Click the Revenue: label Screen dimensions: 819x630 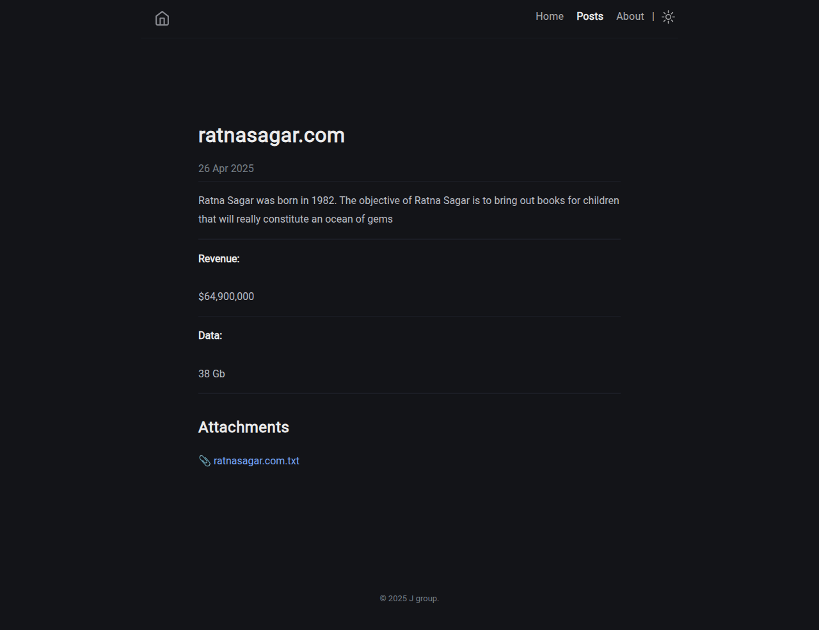(x=219, y=259)
